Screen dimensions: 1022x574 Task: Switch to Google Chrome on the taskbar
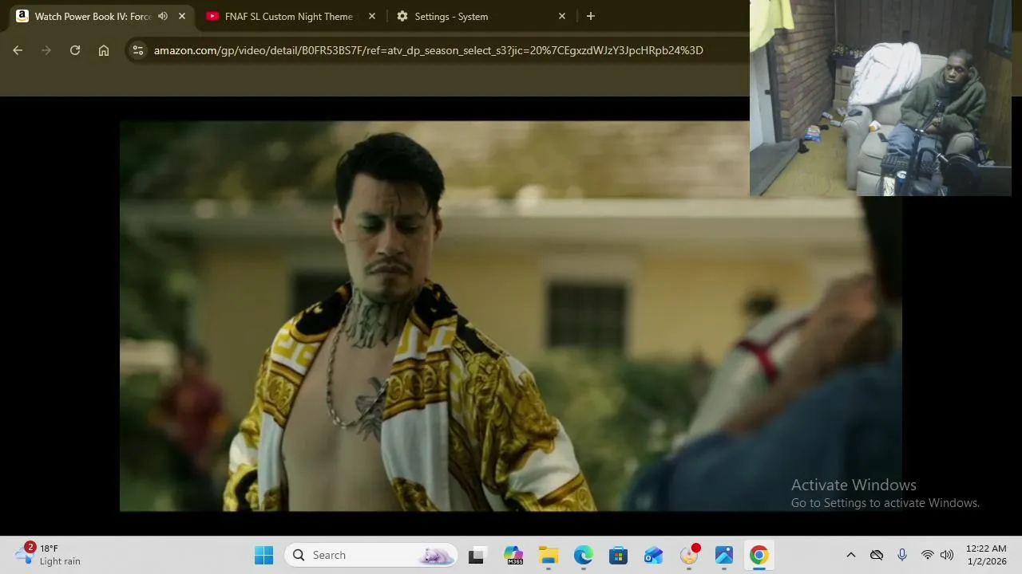pyautogui.click(x=759, y=555)
